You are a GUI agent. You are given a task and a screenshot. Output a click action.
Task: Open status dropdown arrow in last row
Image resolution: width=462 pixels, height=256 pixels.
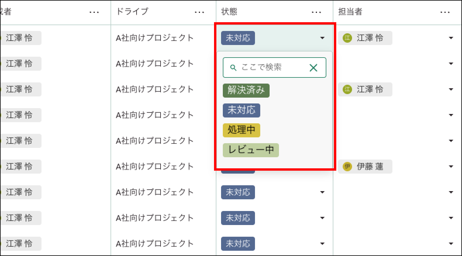[322, 244]
